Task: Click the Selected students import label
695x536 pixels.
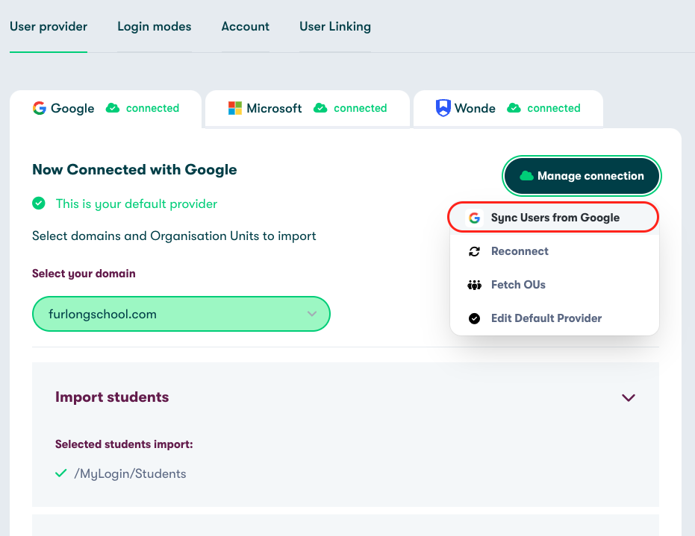Action: click(124, 444)
